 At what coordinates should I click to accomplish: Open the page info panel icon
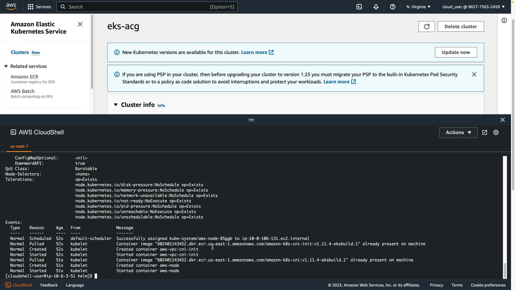pos(504,21)
